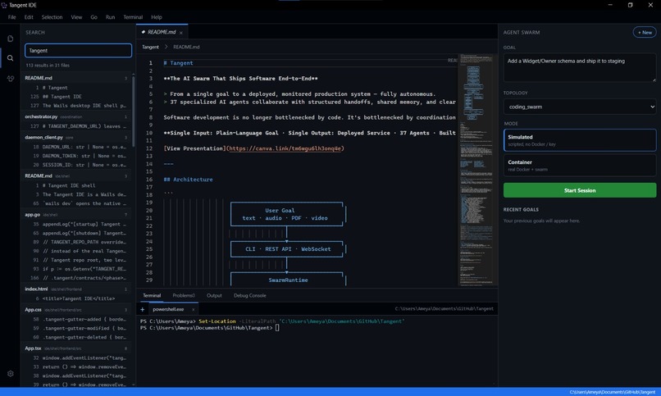Switch to the README.md editor tab
This screenshot has width=661, height=396.
pos(161,32)
